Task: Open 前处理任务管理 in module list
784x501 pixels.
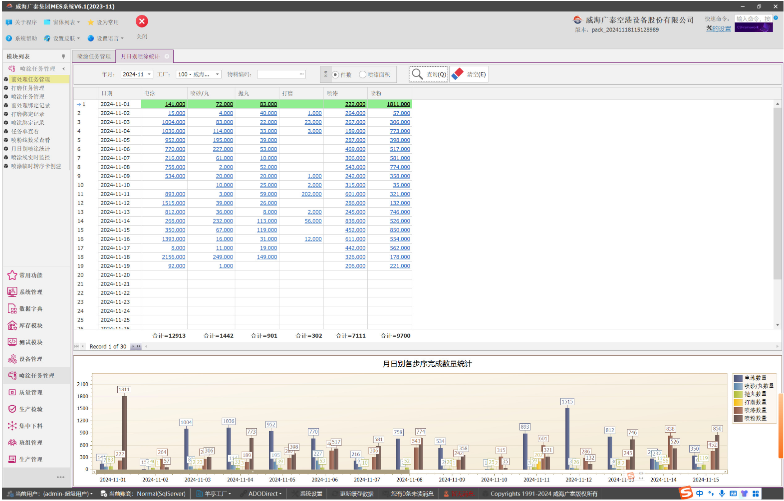Action: click(30, 79)
